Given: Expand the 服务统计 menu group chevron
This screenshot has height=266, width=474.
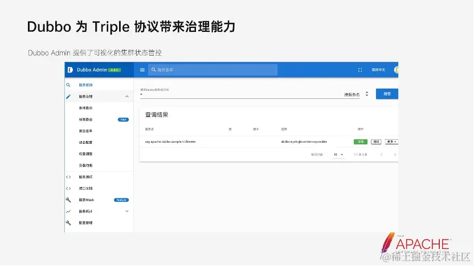Looking at the screenshot, I should point(127,211).
